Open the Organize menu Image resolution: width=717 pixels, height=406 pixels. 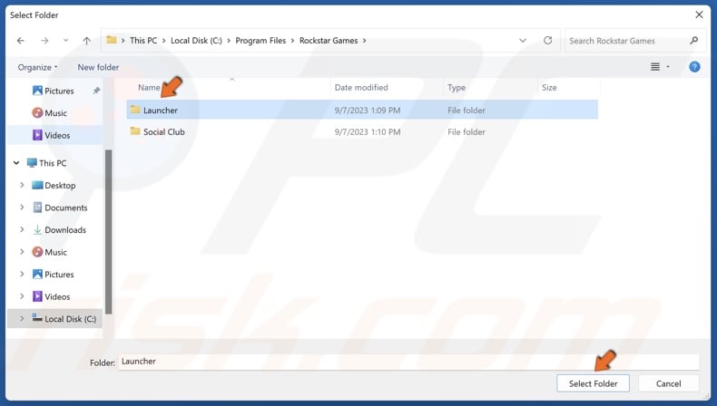click(37, 67)
